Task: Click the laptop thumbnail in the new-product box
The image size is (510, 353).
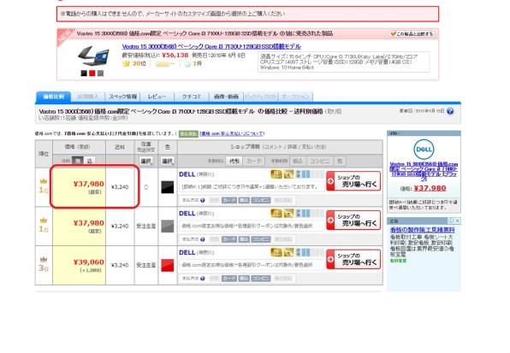Action: coord(93,56)
